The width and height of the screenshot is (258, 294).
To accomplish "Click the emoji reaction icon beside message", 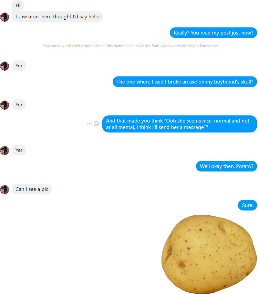I will pos(96,124).
